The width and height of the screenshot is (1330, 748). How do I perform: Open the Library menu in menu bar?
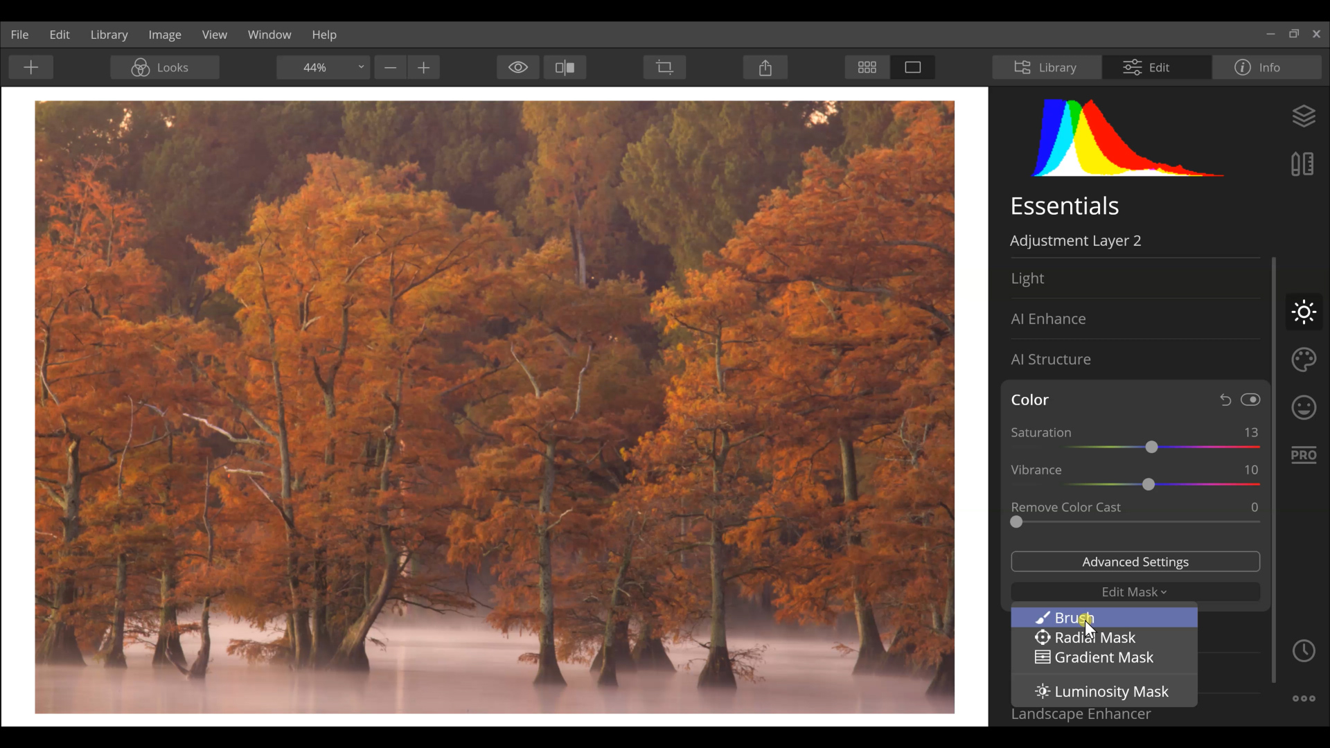click(109, 35)
